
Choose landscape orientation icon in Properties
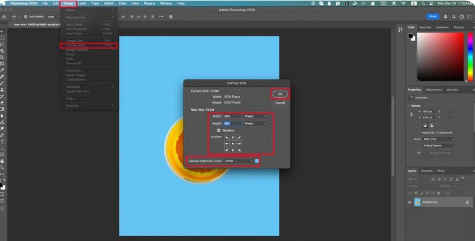coord(432,126)
